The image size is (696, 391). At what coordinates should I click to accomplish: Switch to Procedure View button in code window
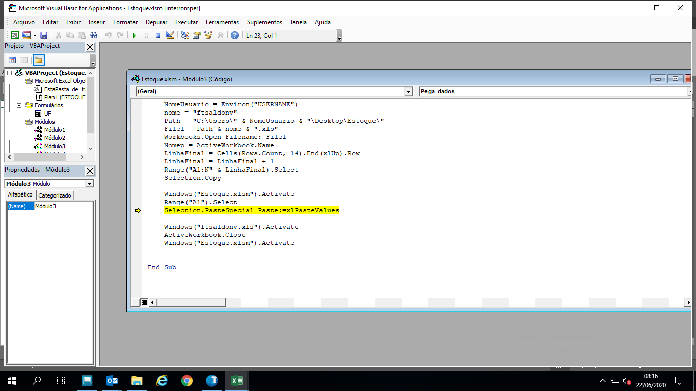click(136, 302)
